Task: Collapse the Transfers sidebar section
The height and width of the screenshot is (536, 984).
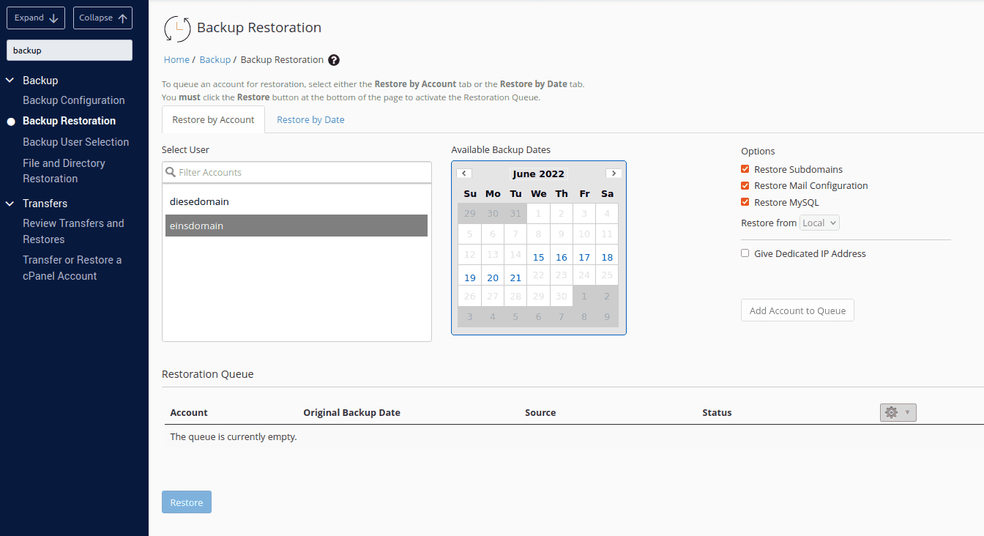Action: point(10,204)
